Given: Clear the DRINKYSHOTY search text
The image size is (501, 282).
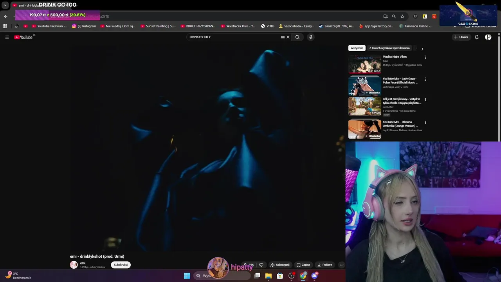Looking at the screenshot, I should 288,37.
